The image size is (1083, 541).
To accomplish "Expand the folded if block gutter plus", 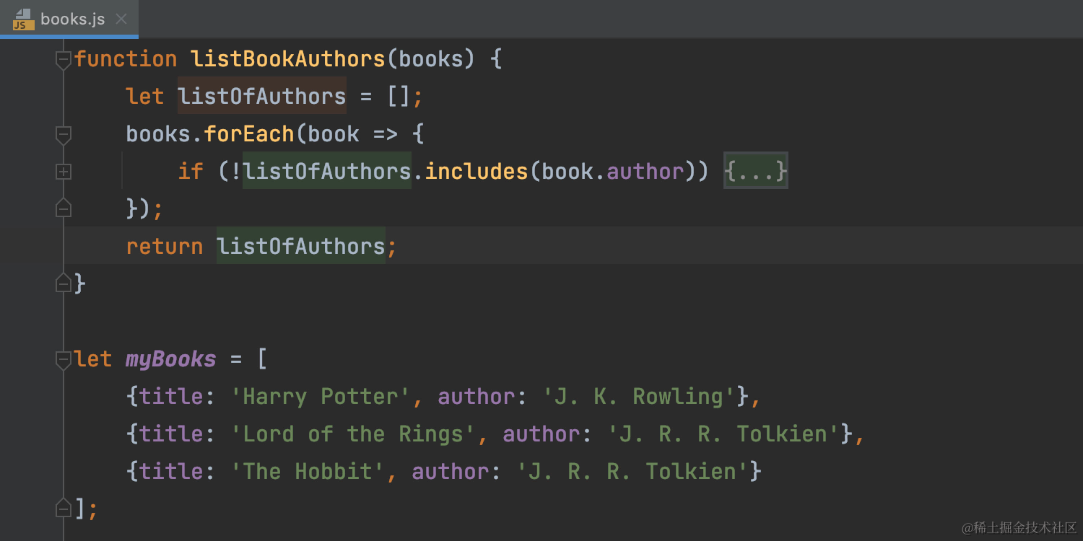I will (64, 172).
